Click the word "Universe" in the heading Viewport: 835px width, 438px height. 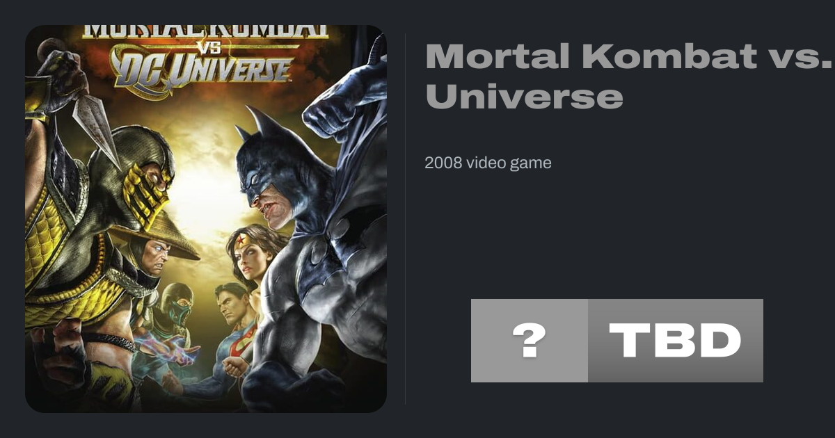[x=524, y=97]
